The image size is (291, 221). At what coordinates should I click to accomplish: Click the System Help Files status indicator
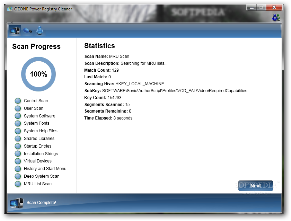point(18,131)
